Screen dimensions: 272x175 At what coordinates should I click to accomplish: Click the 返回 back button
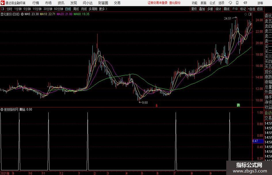260,9
